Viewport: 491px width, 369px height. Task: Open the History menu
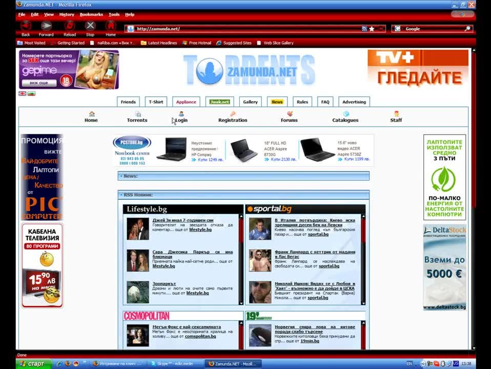67,14
